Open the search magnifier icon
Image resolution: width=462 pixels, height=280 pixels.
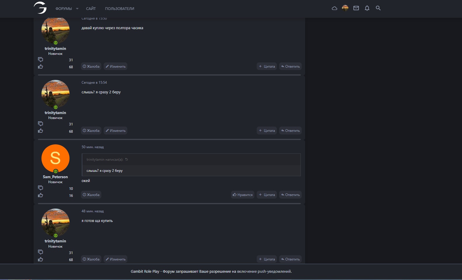(378, 8)
